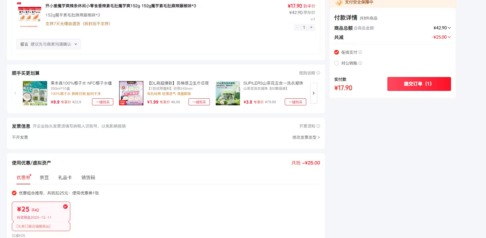Viewport: 486px width, 238px height.
Task: Select 在线支付 payment option
Action: coord(337,52)
